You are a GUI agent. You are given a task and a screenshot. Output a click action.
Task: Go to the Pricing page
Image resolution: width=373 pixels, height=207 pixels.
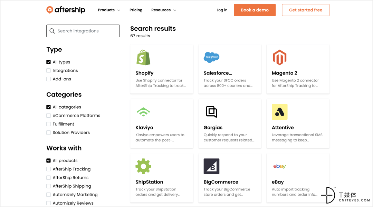click(x=136, y=10)
